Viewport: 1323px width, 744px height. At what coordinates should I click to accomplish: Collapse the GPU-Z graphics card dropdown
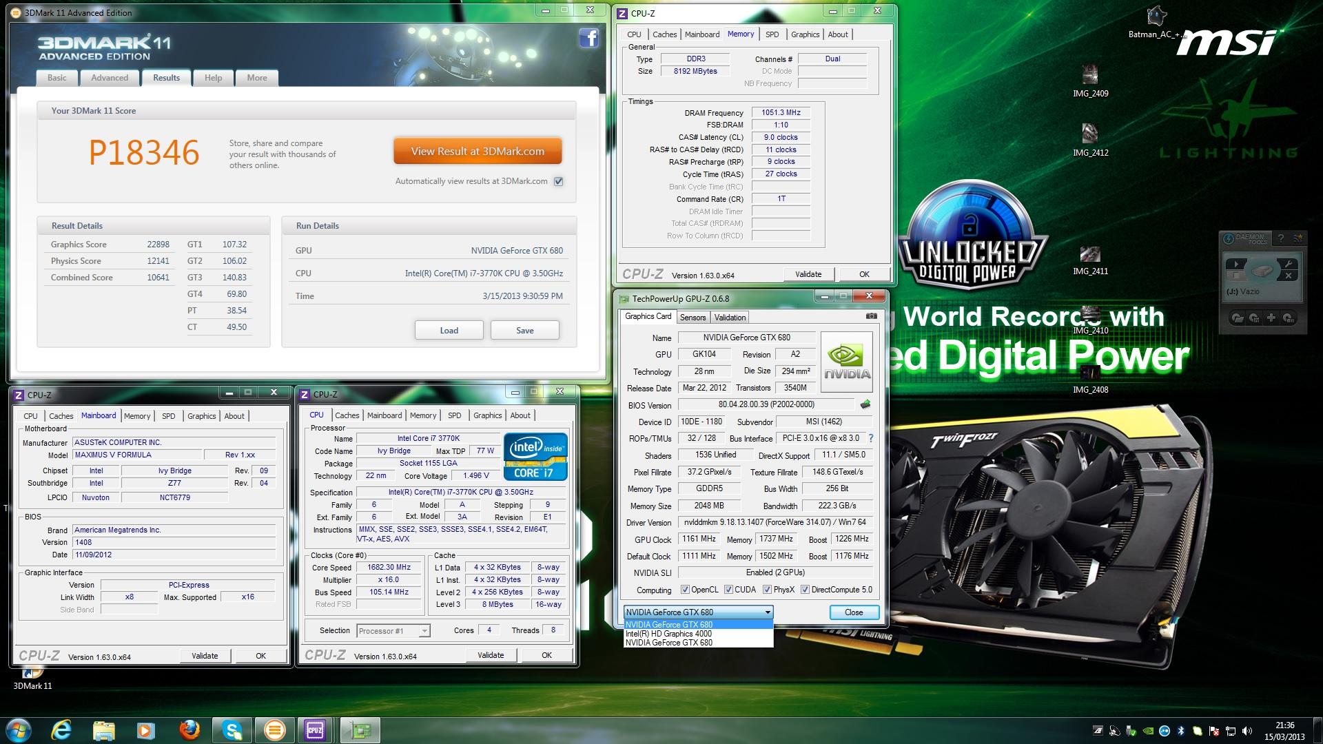point(767,612)
